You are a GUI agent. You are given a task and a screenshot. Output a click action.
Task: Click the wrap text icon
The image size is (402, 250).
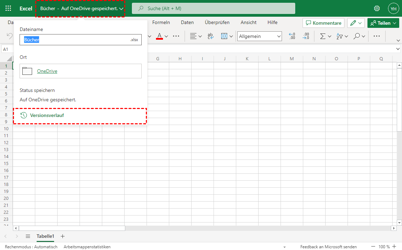(x=210, y=36)
